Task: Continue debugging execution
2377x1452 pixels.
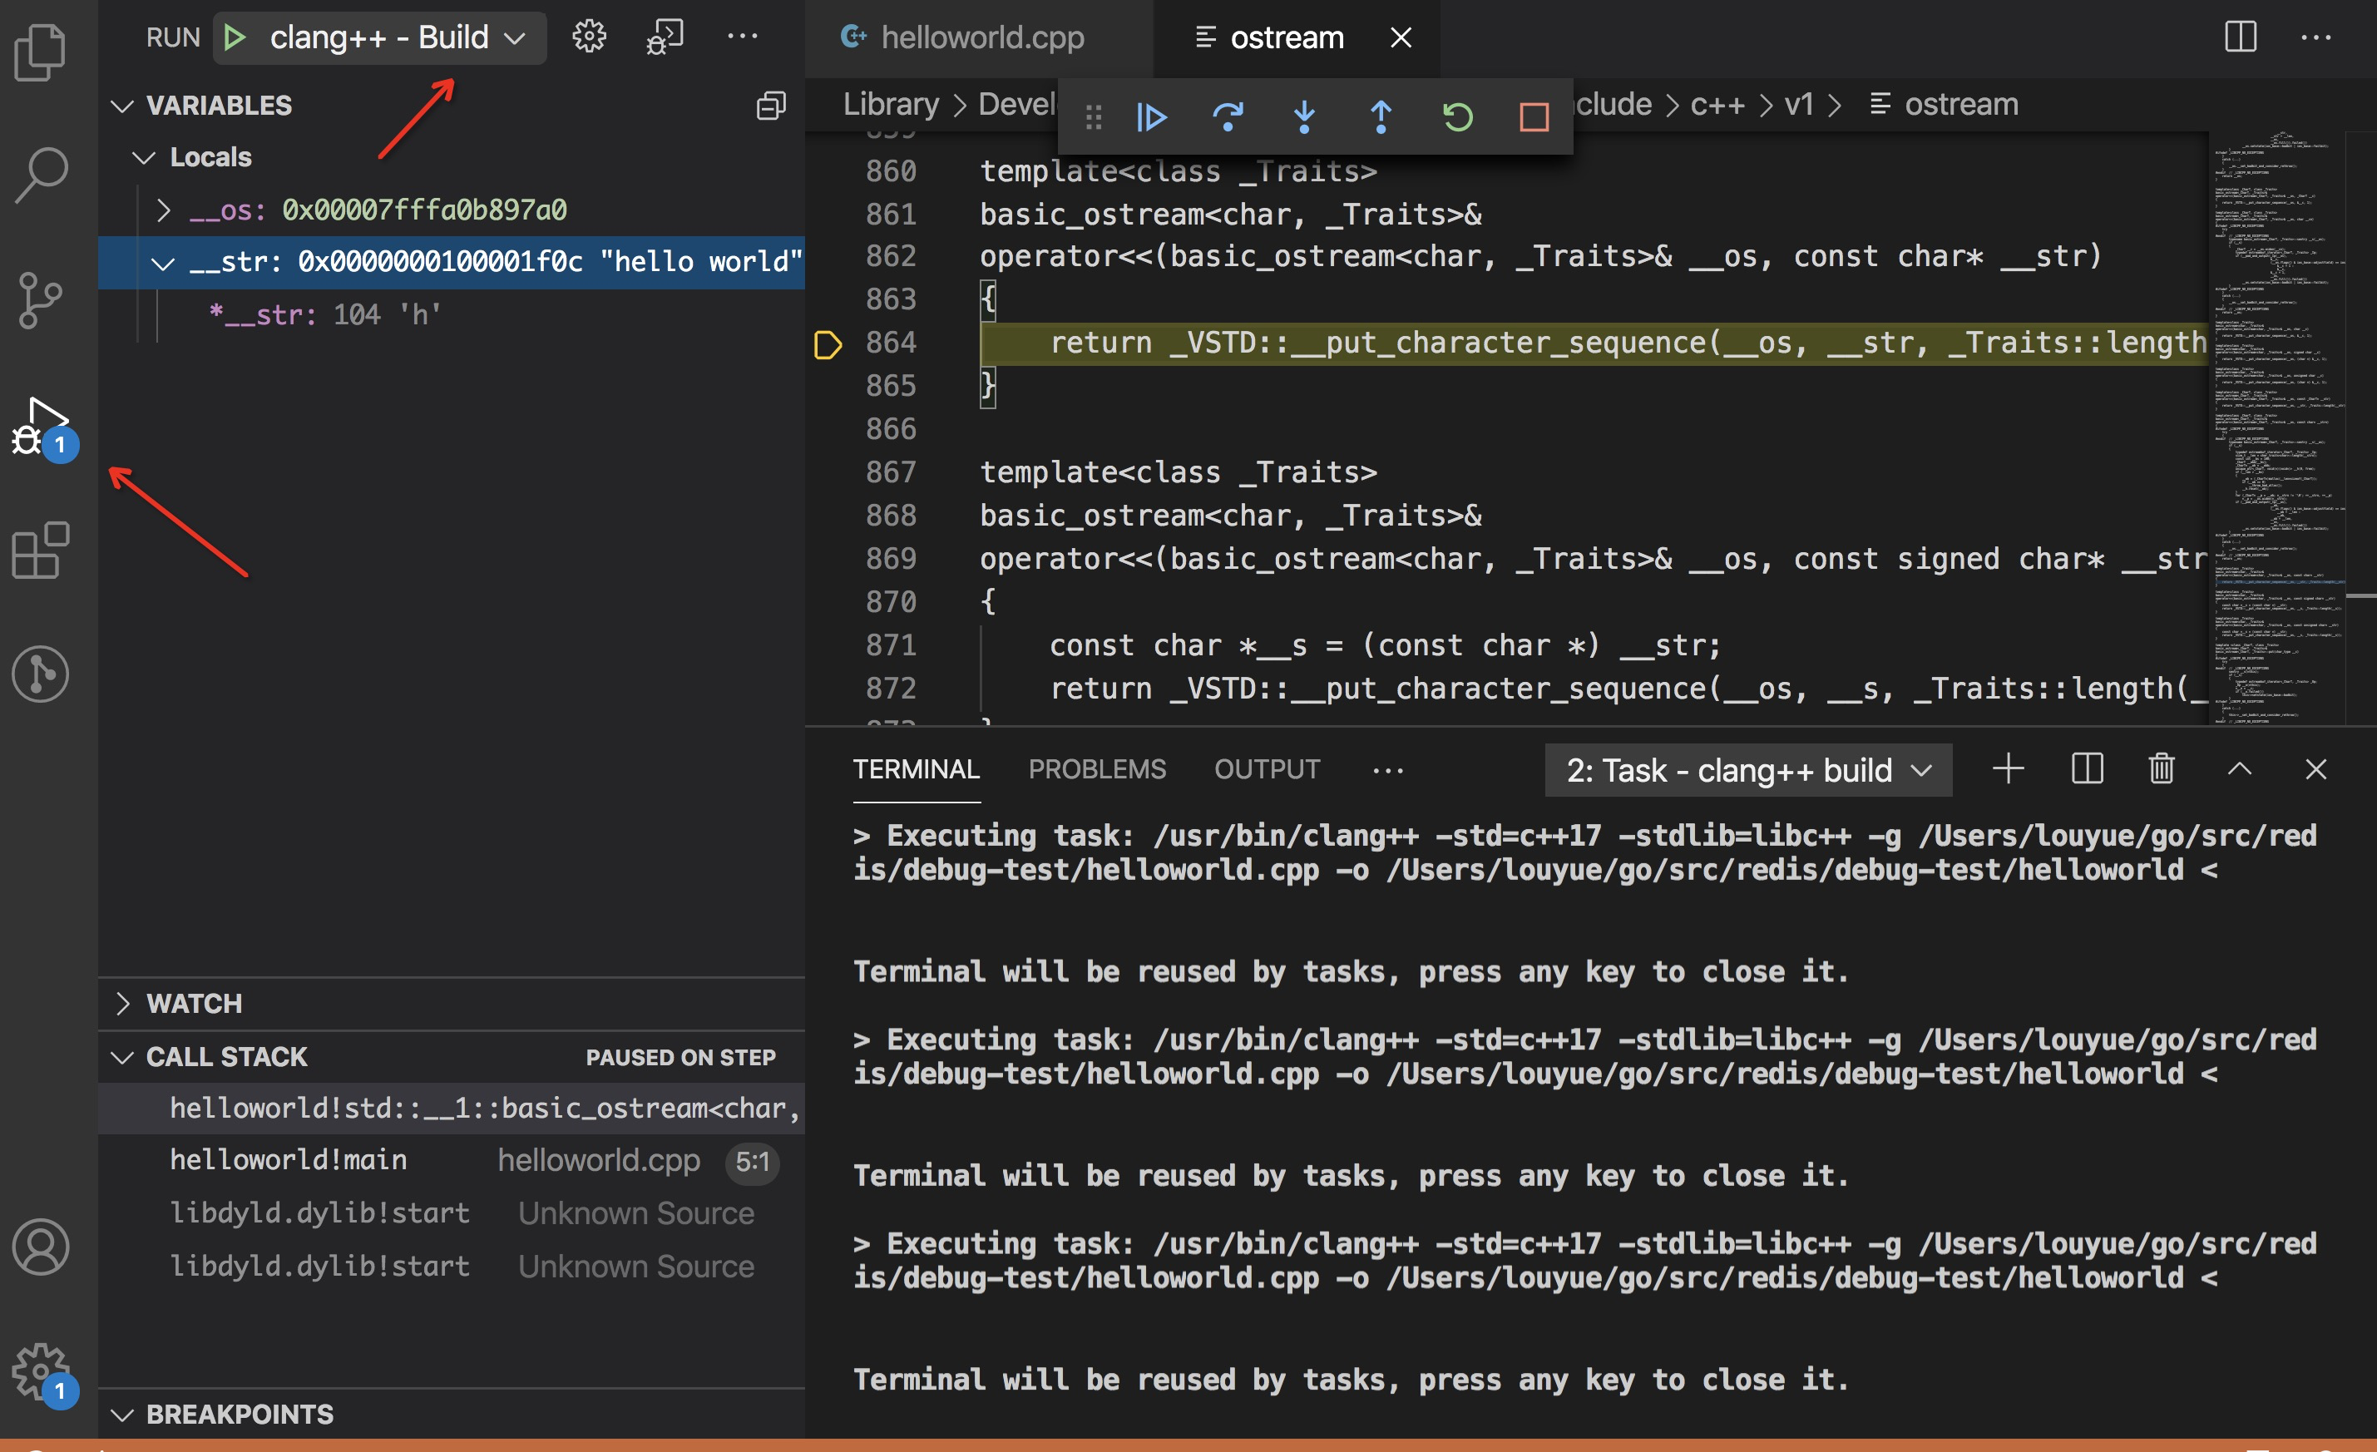Action: click(x=1151, y=118)
